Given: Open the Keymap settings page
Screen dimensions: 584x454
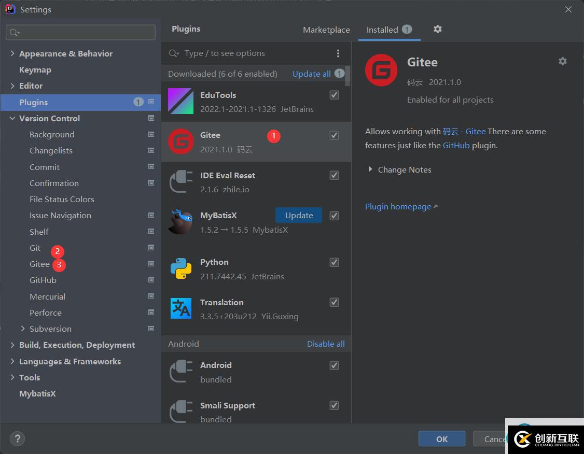Looking at the screenshot, I should pyautogui.click(x=35, y=69).
